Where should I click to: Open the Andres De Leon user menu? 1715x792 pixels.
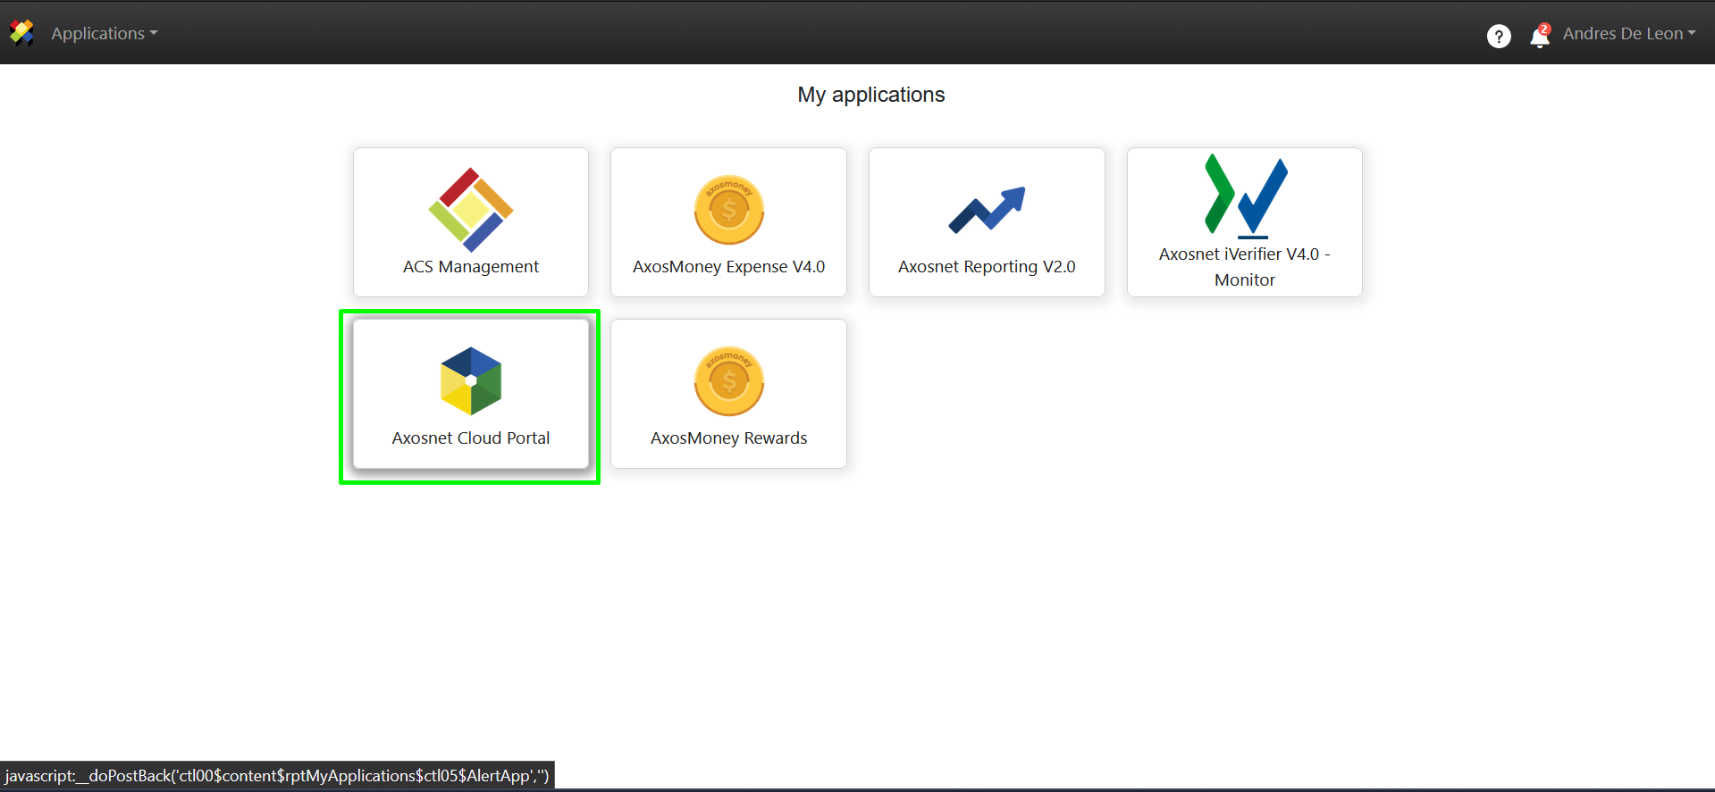1622,33
